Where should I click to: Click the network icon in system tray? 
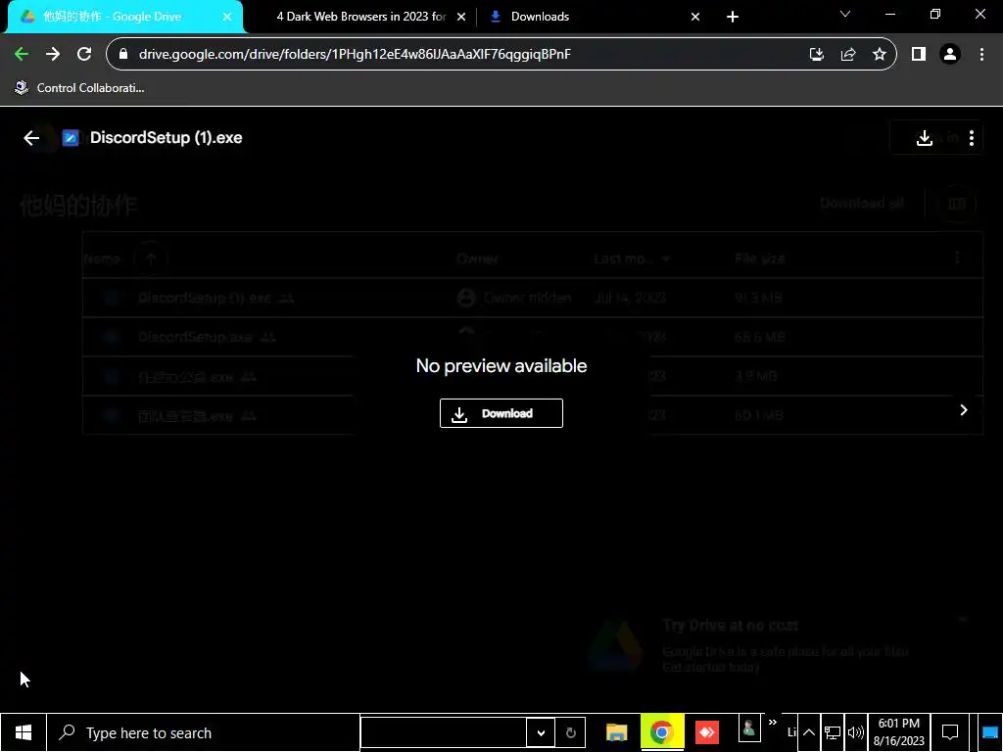click(833, 732)
